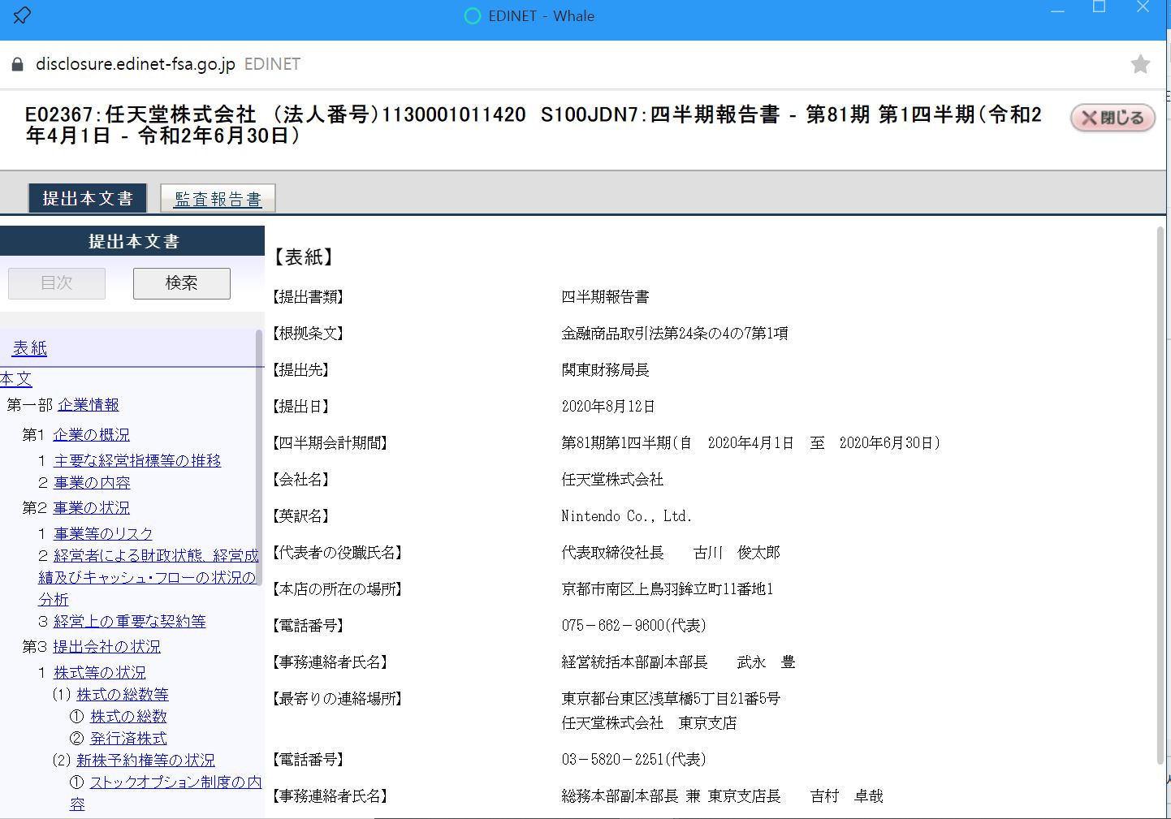Click the 提出本文書 sidebar header

132,241
